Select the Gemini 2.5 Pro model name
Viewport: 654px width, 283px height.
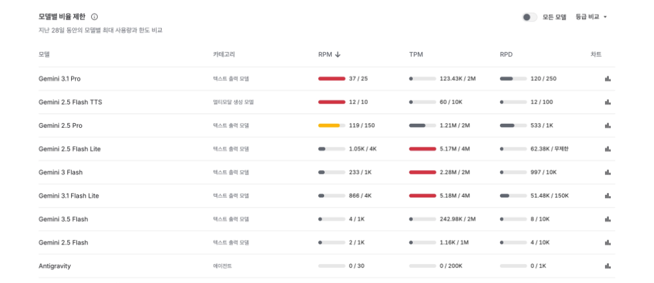click(60, 125)
